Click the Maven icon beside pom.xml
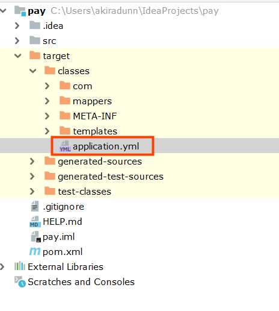Screen dimensions: 279x311 tap(35, 251)
